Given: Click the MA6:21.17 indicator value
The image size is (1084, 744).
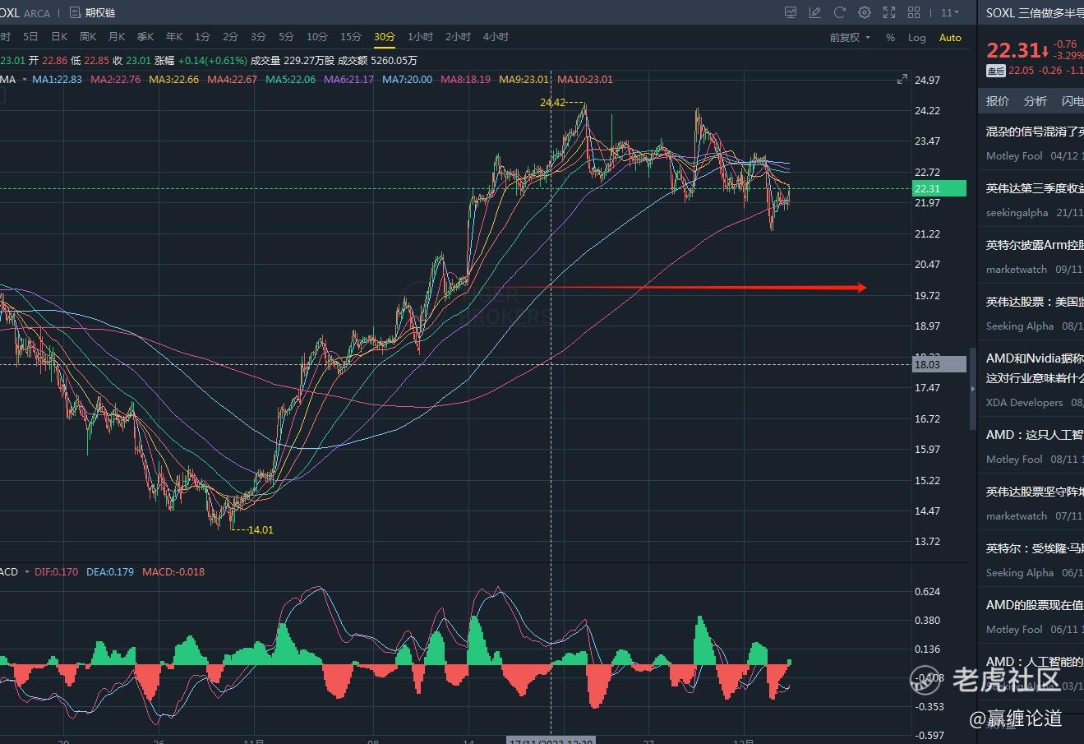Looking at the screenshot, I should click(x=348, y=80).
